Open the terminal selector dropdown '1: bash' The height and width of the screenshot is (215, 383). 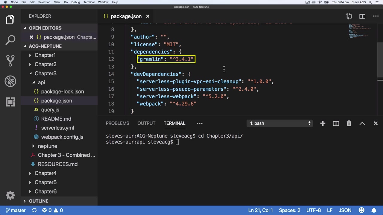(x=280, y=123)
